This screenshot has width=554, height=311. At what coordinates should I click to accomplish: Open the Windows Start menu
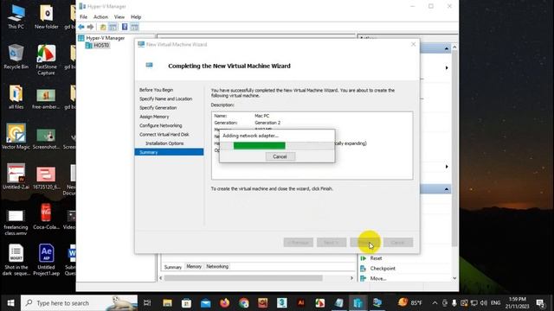[10, 303]
